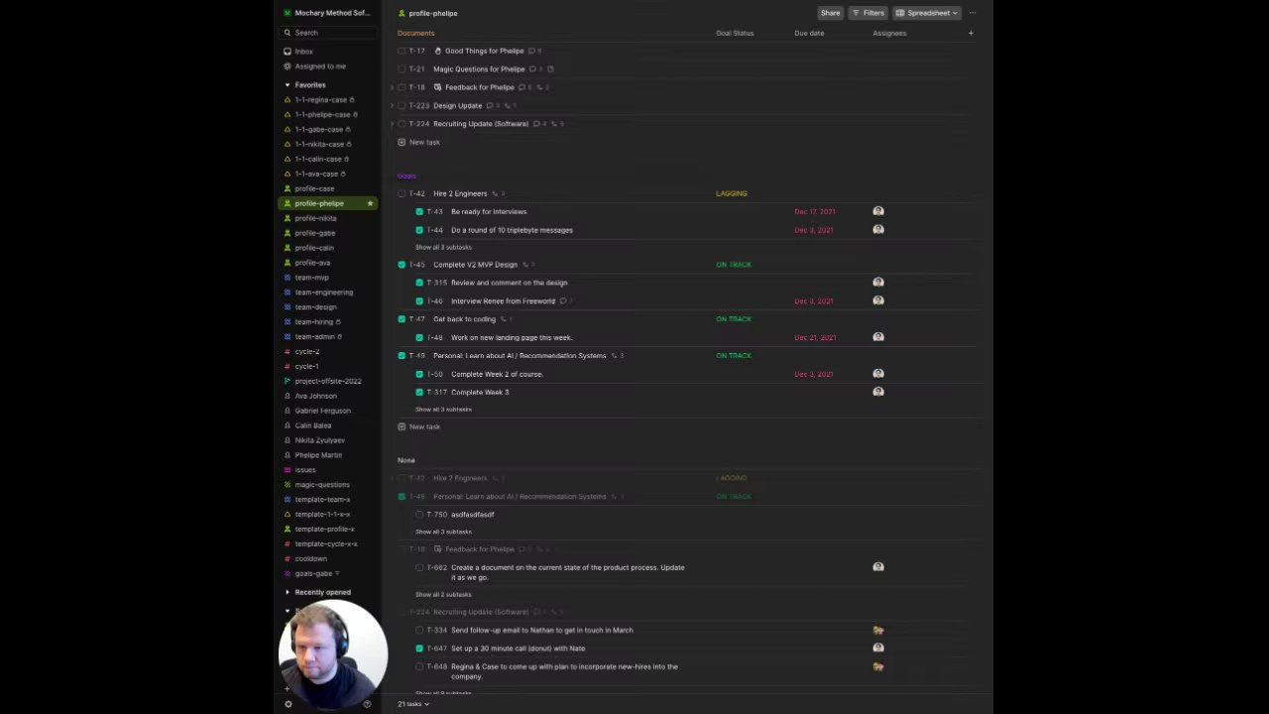Add a column with the plus icon

(971, 33)
